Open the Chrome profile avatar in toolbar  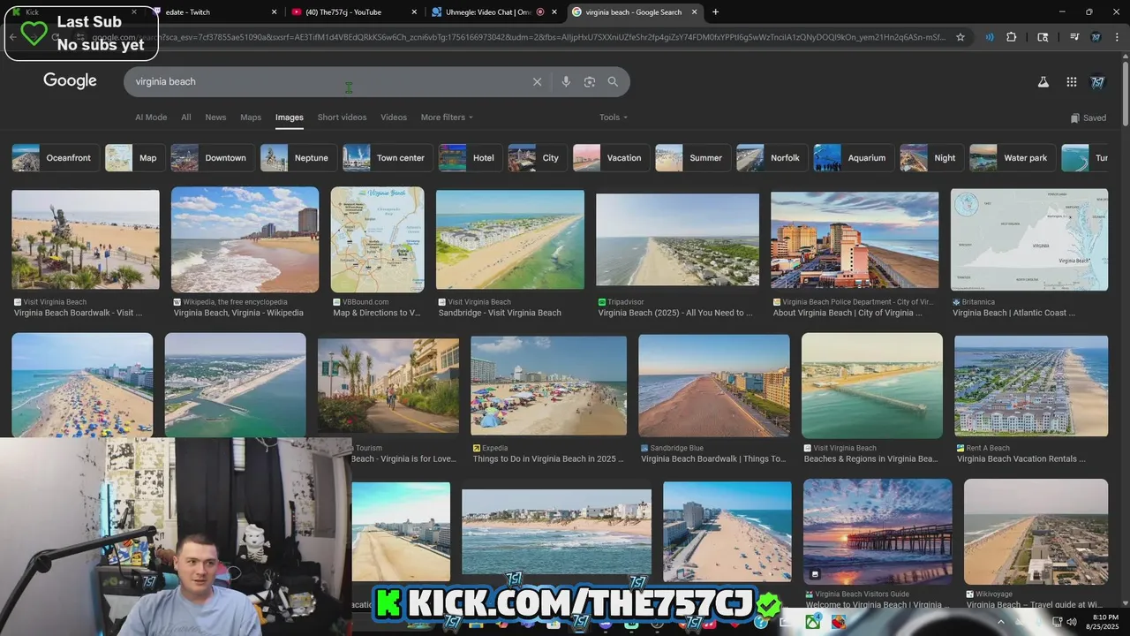point(1096,37)
